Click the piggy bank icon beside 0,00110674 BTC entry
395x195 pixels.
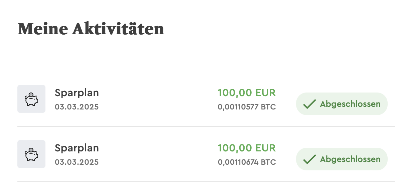(31, 154)
